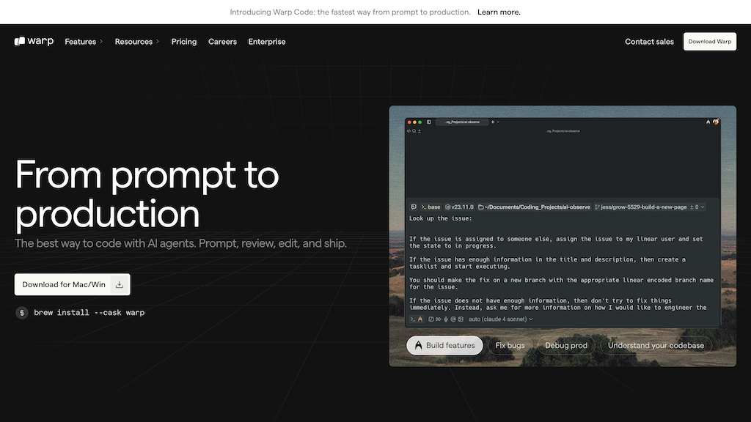
Task: Switch to agent mode via the Warp icon
Action: (x=420, y=318)
